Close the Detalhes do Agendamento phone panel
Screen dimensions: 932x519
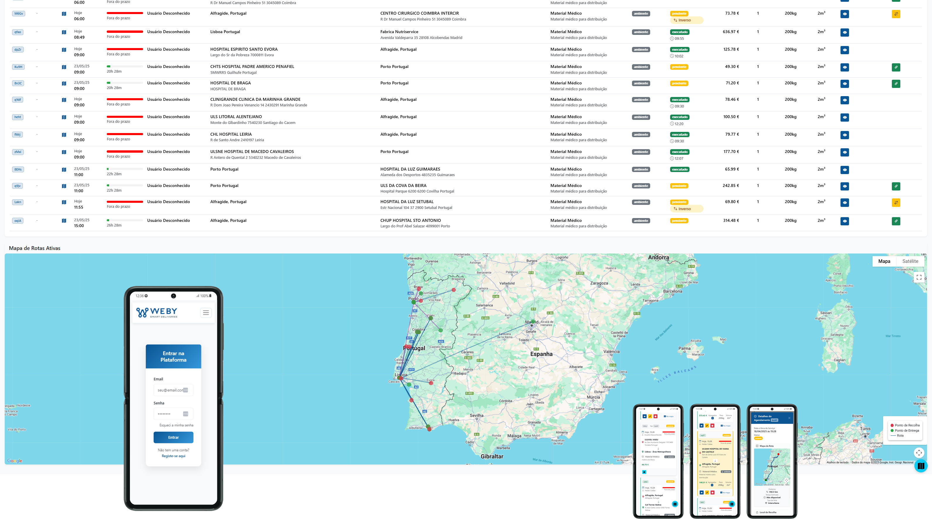click(x=789, y=418)
